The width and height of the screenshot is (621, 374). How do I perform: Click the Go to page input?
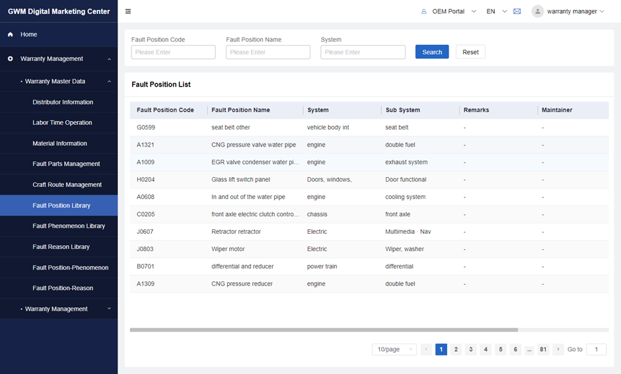596,349
